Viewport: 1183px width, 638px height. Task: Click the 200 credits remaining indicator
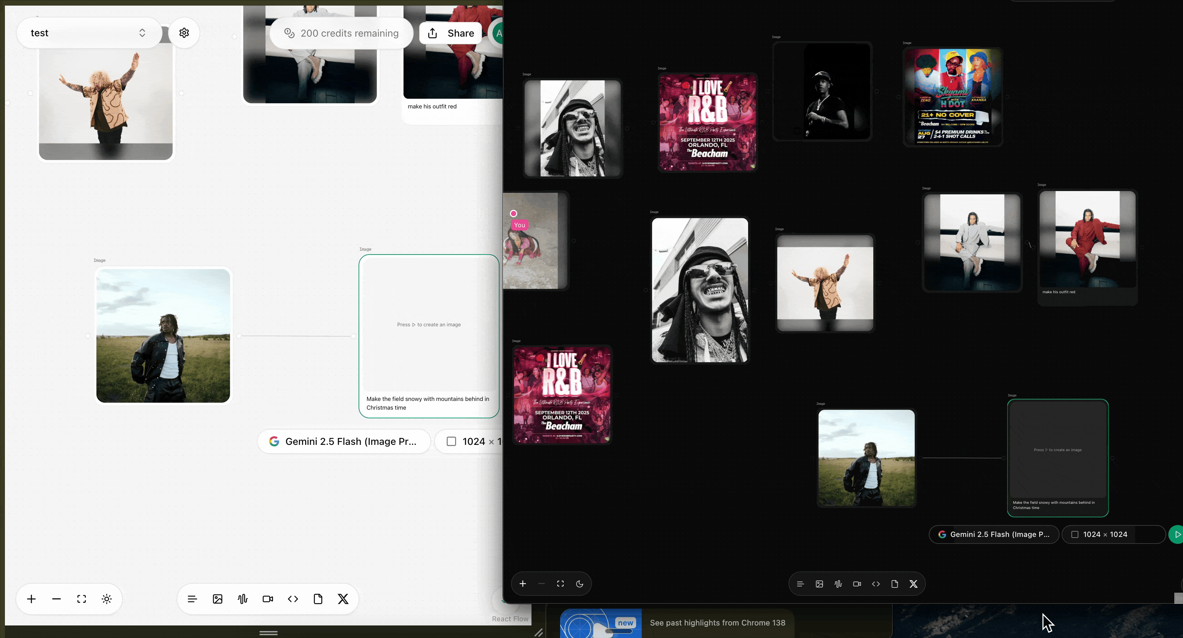coord(341,33)
